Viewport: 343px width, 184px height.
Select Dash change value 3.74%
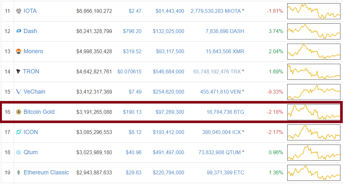276,31
